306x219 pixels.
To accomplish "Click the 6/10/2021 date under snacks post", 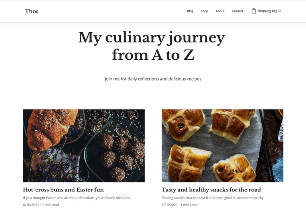I will click(170, 205).
